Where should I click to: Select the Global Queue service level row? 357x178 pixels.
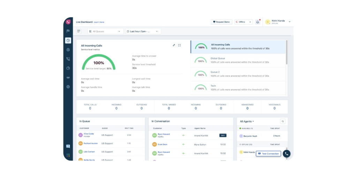[x=238, y=60]
